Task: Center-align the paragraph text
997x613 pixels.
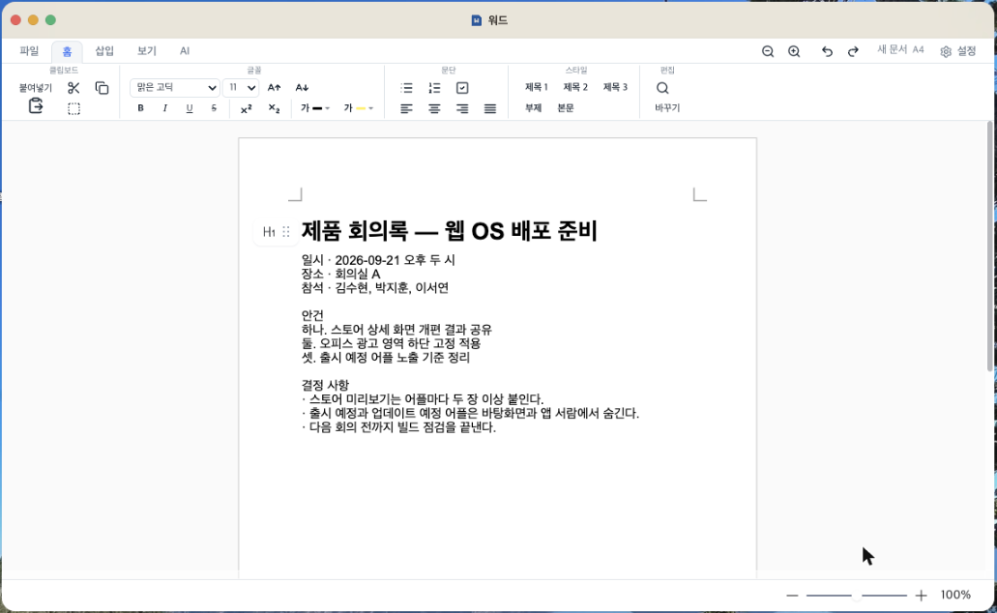Action: [434, 108]
